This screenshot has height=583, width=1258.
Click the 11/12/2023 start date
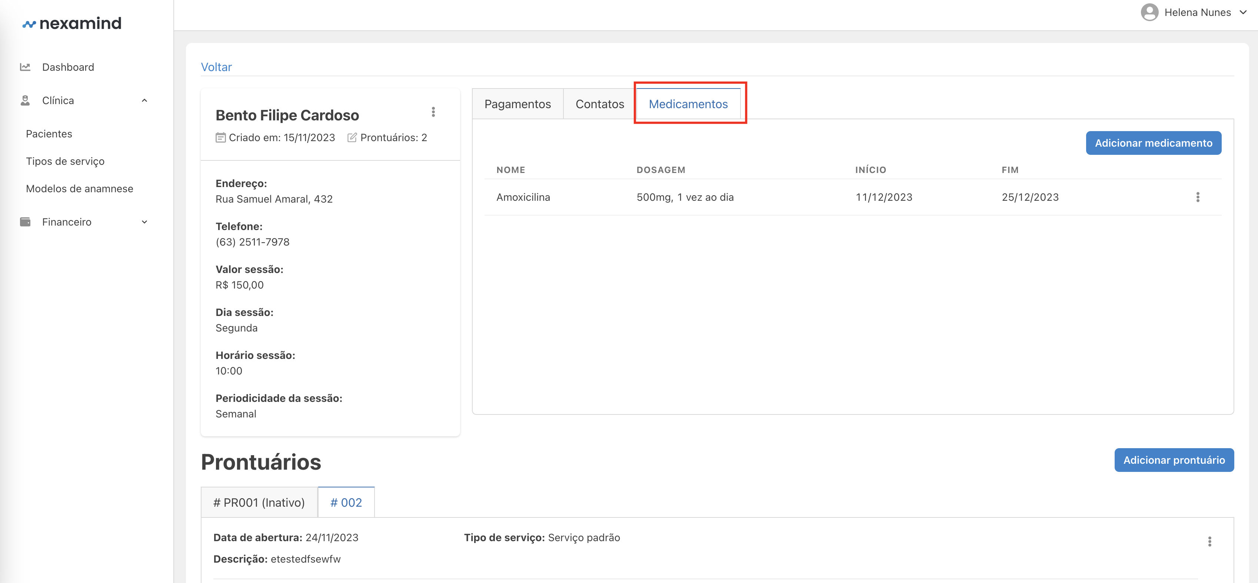pyautogui.click(x=883, y=197)
